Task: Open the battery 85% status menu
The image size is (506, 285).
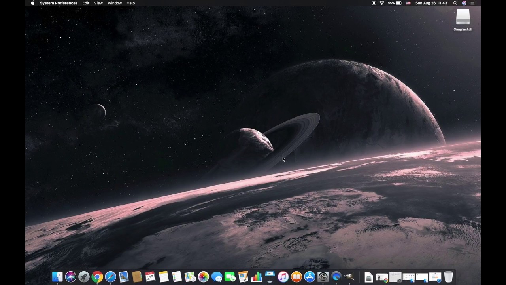Action: pos(395,3)
